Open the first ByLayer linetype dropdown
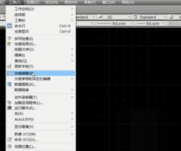 pyautogui.click(x=132, y=23)
